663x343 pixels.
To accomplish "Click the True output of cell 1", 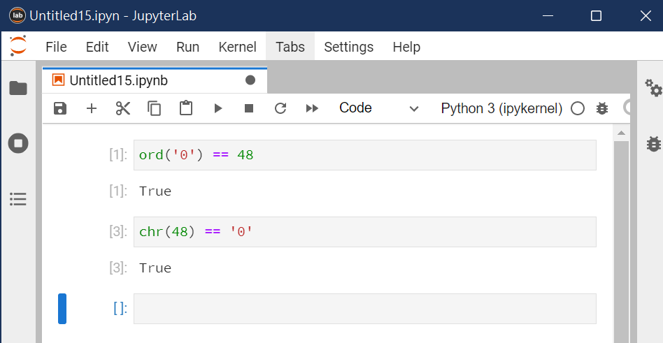I will click(155, 191).
